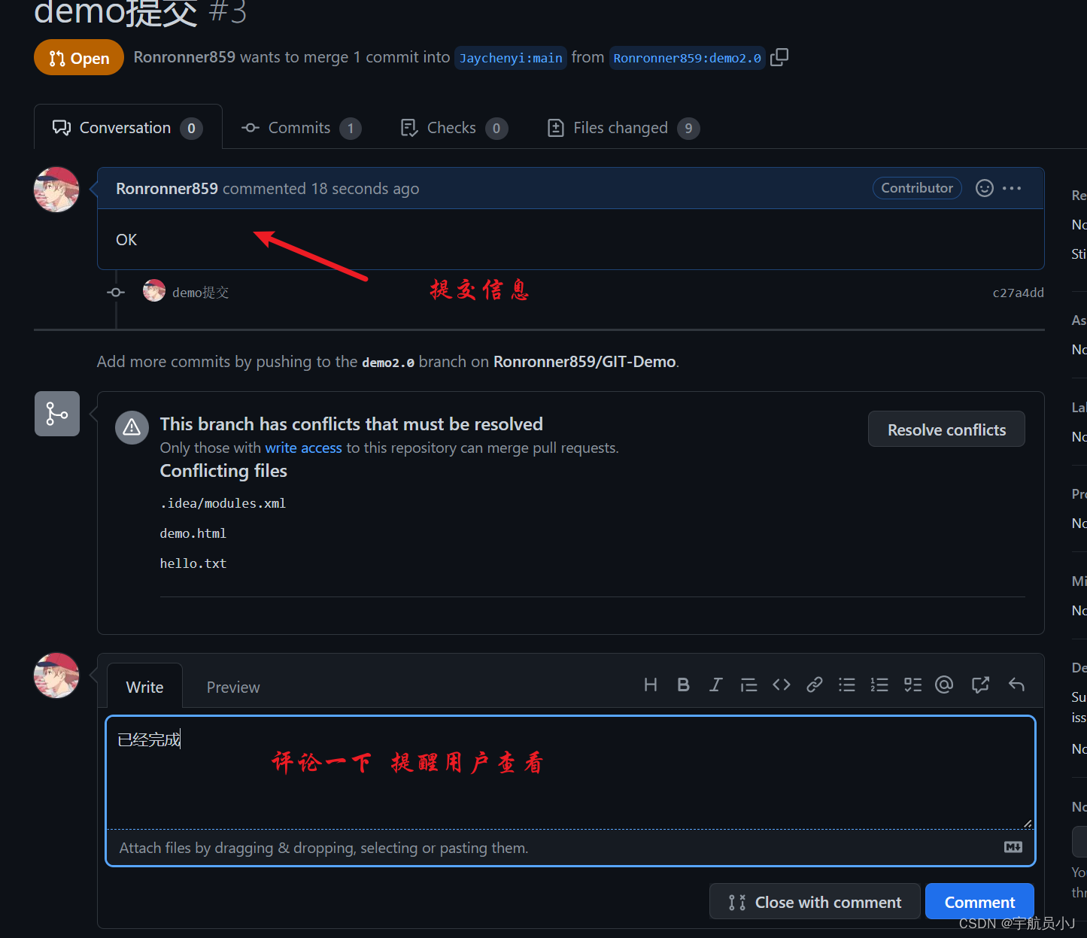1087x938 pixels.
Task: Click conflicting file .idea/modules.xml
Action: (223, 503)
